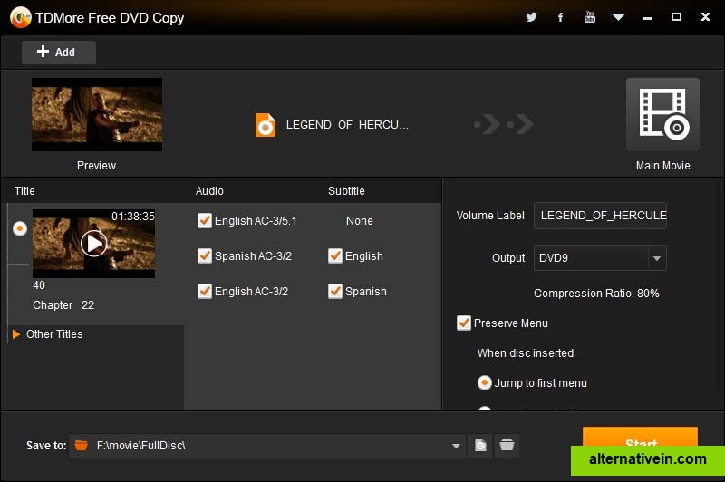Open the YouTube icon link
This screenshot has height=482, width=725.
pos(590,17)
